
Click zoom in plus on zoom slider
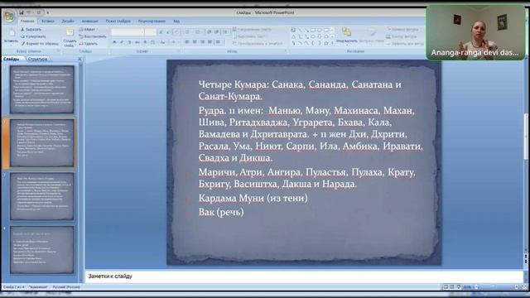(x=517, y=287)
